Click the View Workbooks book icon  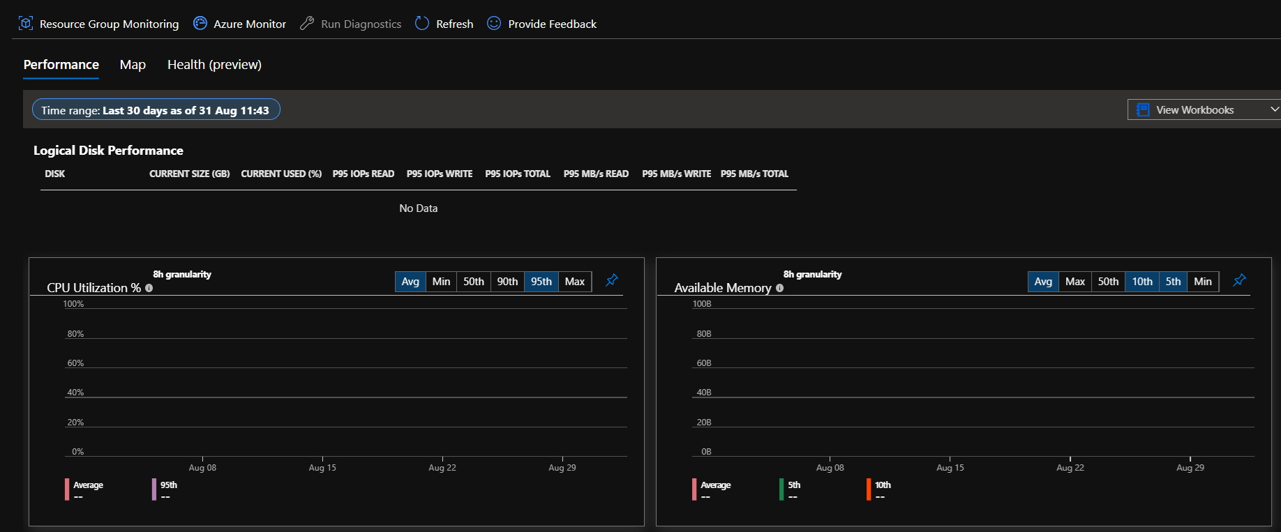1143,109
